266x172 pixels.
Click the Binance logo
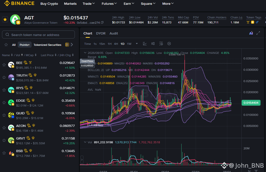tap(19, 3)
